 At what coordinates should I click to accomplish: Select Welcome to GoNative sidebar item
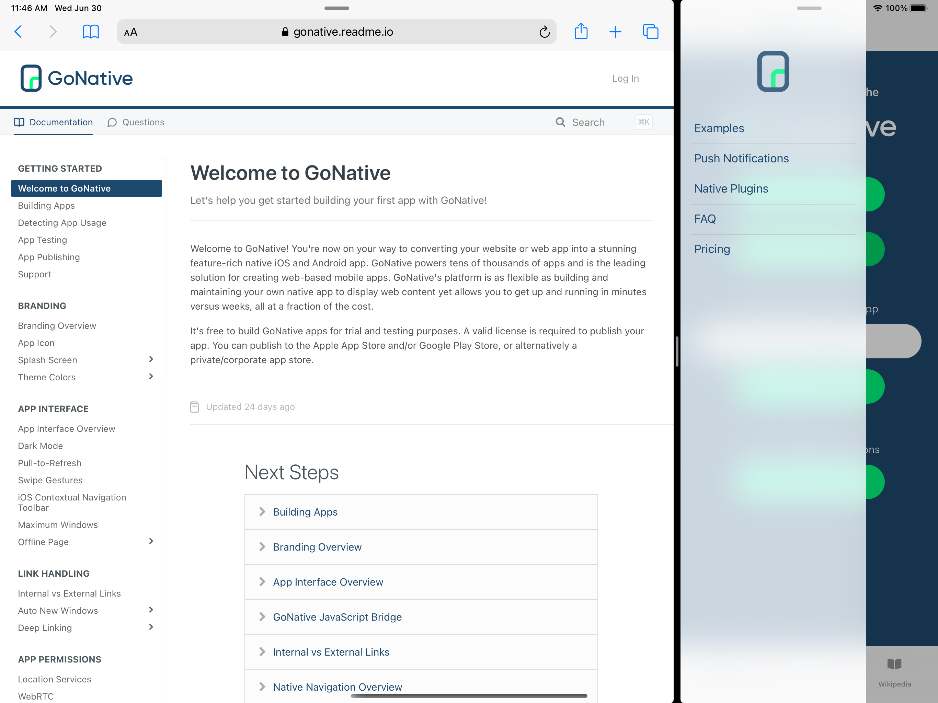pos(87,188)
